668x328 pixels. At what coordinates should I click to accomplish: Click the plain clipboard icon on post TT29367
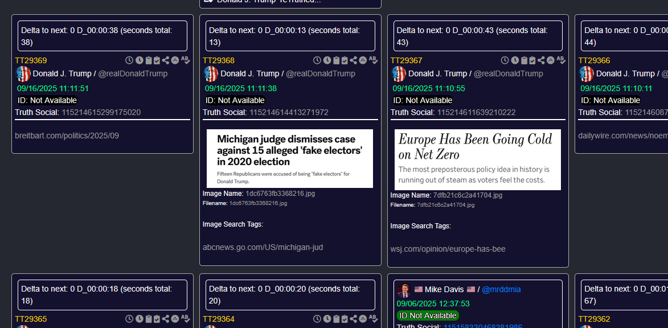[524, 60]
